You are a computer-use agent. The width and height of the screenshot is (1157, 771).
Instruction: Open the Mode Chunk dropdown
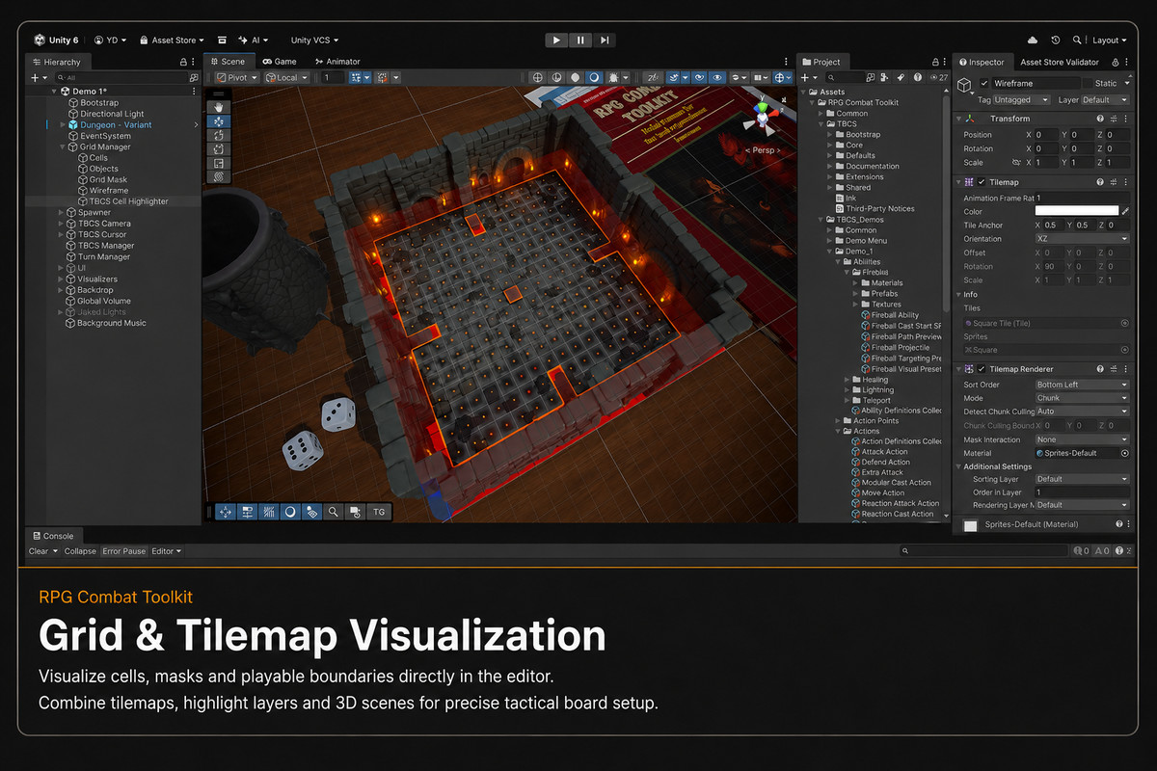[1082, 398]
